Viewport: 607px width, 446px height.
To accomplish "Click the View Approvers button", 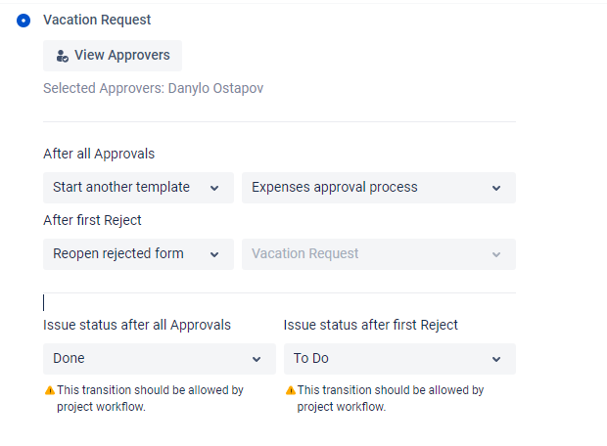I will (x=113, y=56).
